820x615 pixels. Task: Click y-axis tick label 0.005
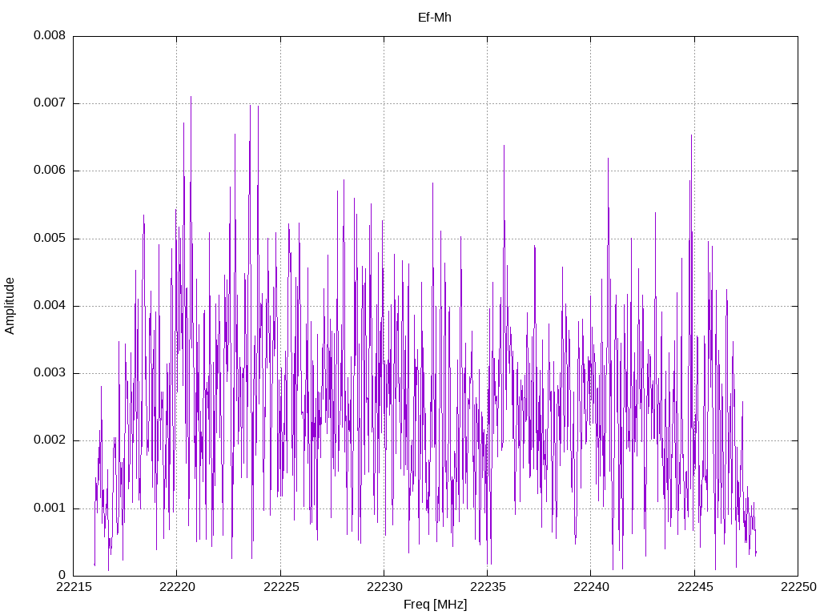(50, 239)
